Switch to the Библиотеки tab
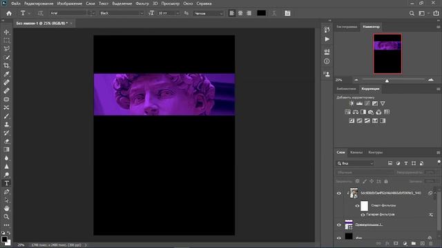This screenshot has width=442, height=248. point(346,89)
